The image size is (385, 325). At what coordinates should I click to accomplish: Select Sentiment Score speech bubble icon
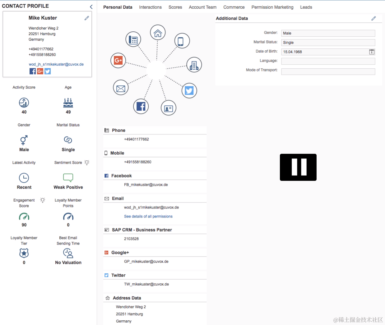pyautogui.click(x=68, y=178)
